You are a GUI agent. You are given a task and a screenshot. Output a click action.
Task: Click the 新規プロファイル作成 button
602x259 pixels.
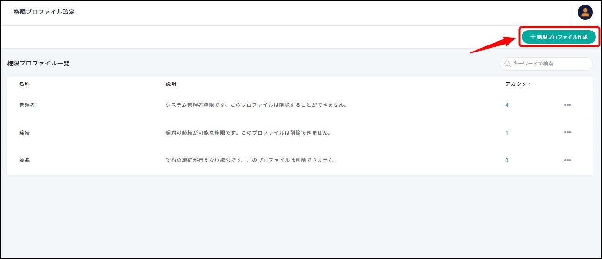(x=558, y=37)
